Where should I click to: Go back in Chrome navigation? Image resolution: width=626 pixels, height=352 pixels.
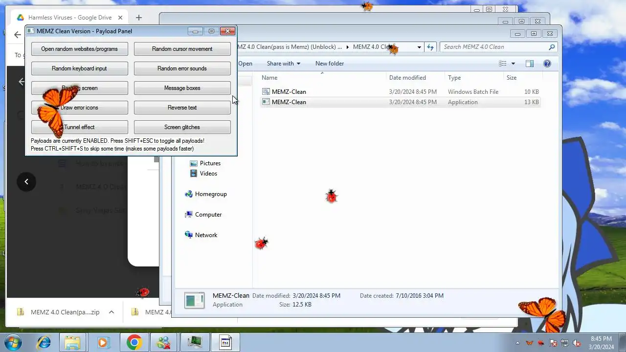[x=18, y=35]
